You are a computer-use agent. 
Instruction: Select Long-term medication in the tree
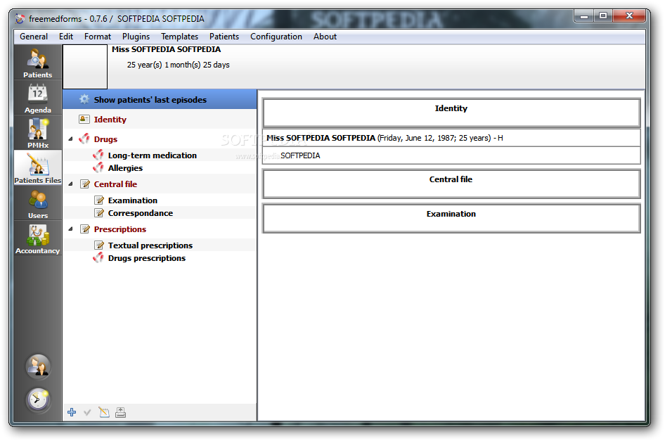[153, 155]
